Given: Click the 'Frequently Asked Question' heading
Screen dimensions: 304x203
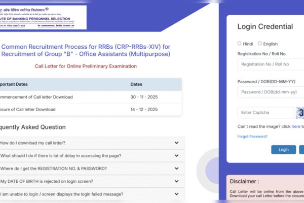Looking at the screenshot, I should click(33, 127).
